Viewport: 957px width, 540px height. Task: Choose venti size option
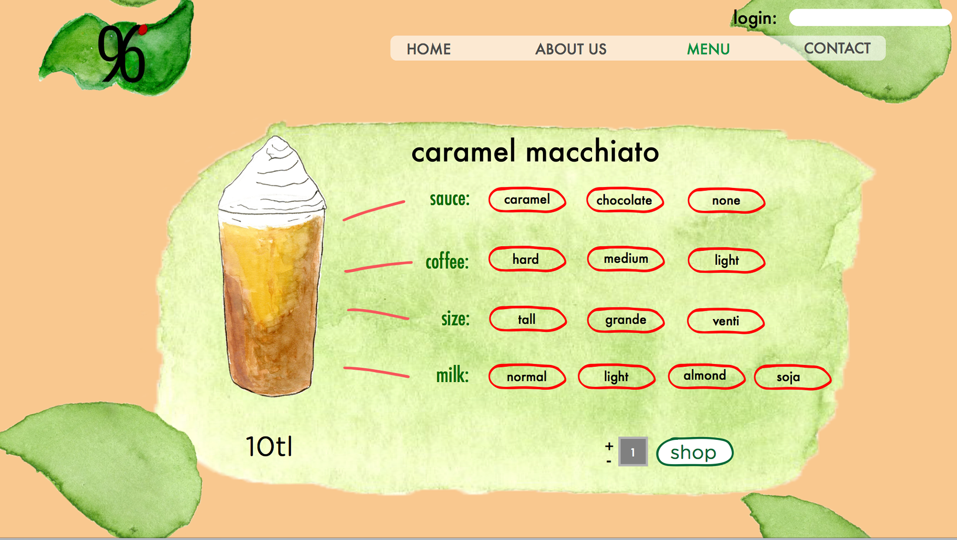pyautogui.click(x=725, y=321)
